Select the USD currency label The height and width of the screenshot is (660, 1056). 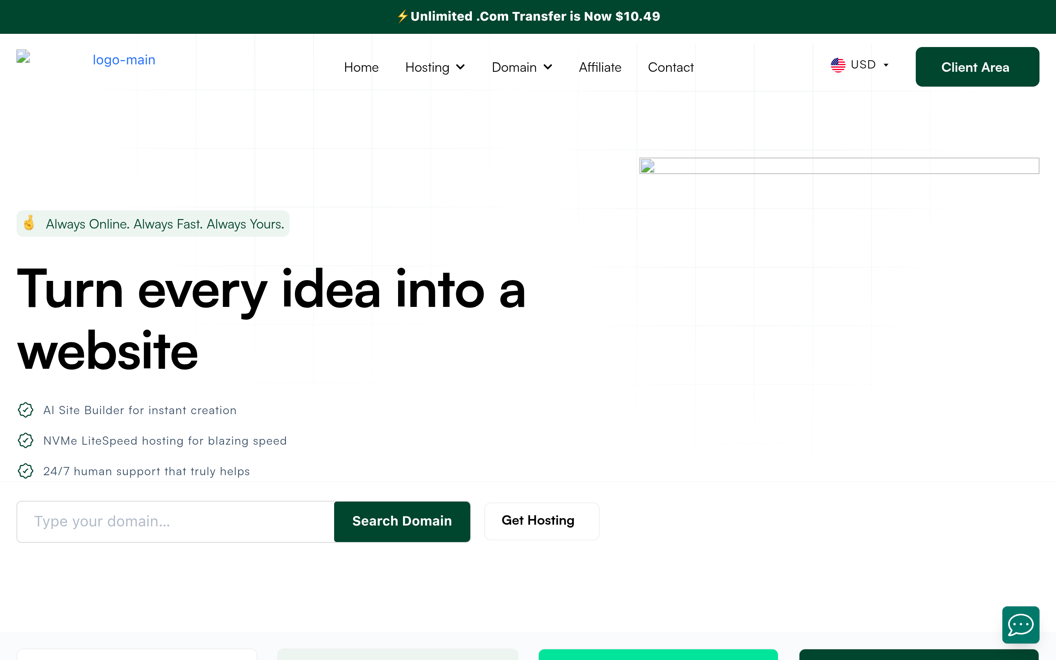click(863, 65)
